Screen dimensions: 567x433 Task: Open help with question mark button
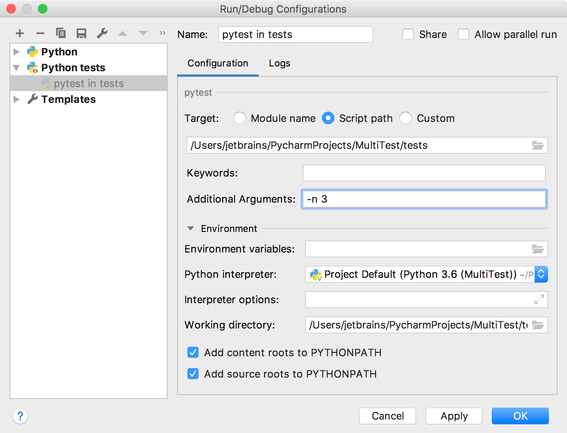point(20,416)
